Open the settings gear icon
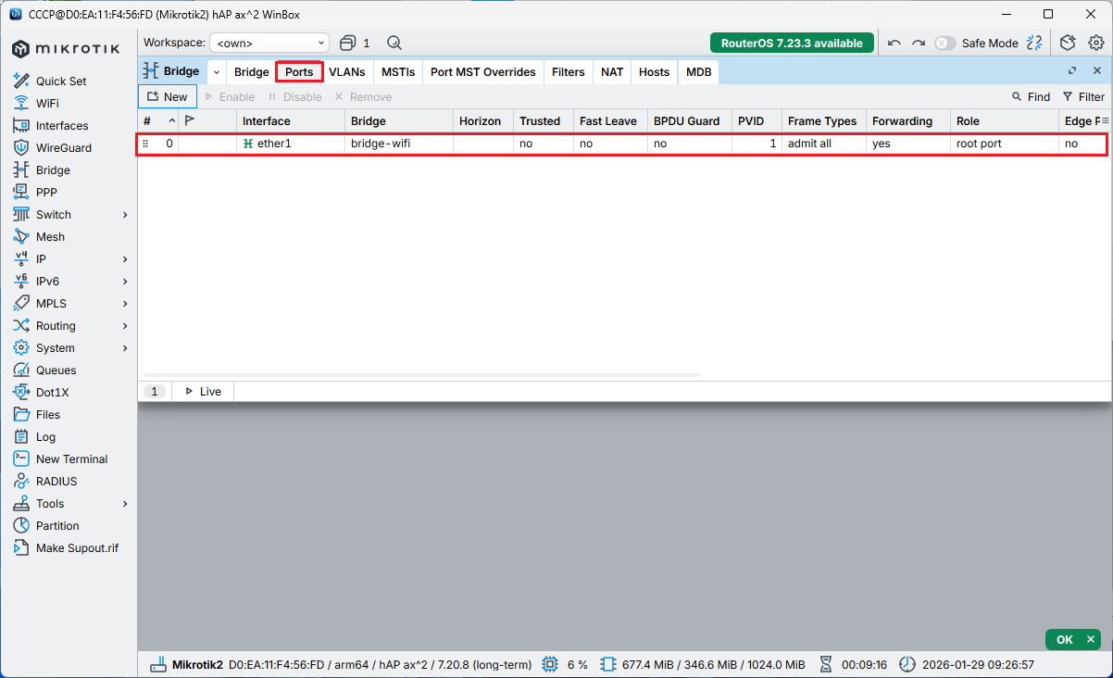 pos(1096,43)
